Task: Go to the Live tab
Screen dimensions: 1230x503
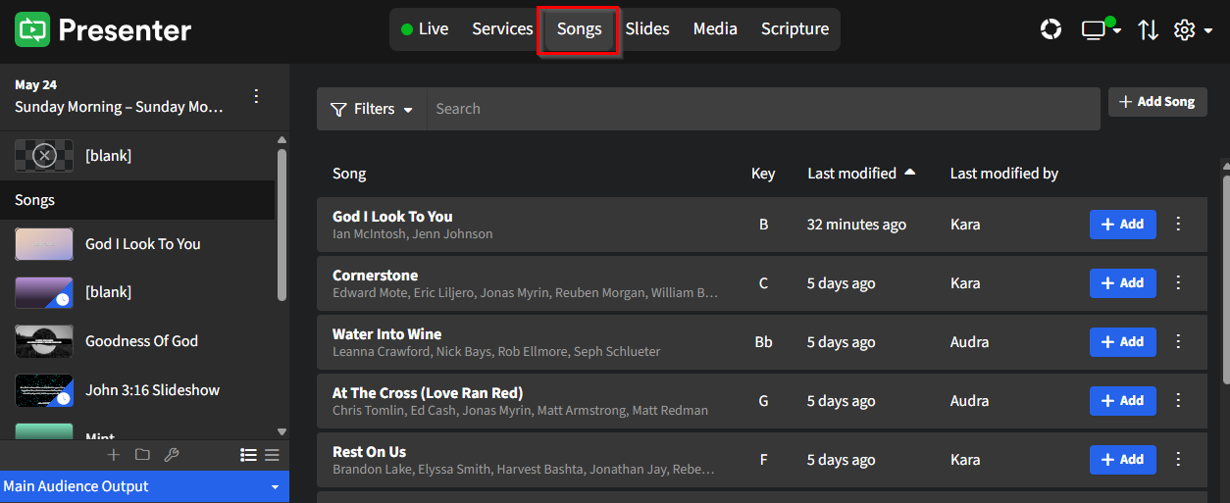Action: [x=424, y=29]
